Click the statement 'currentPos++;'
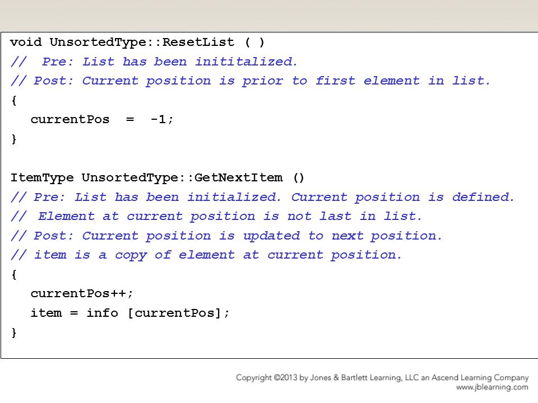The width and height of the screenshot is (538, 403). click(x=82, y=293)
